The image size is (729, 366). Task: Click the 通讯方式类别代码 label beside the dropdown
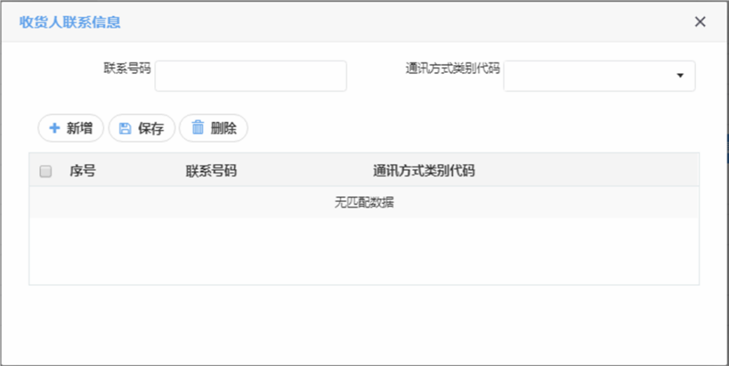click(x=452, y=68)
